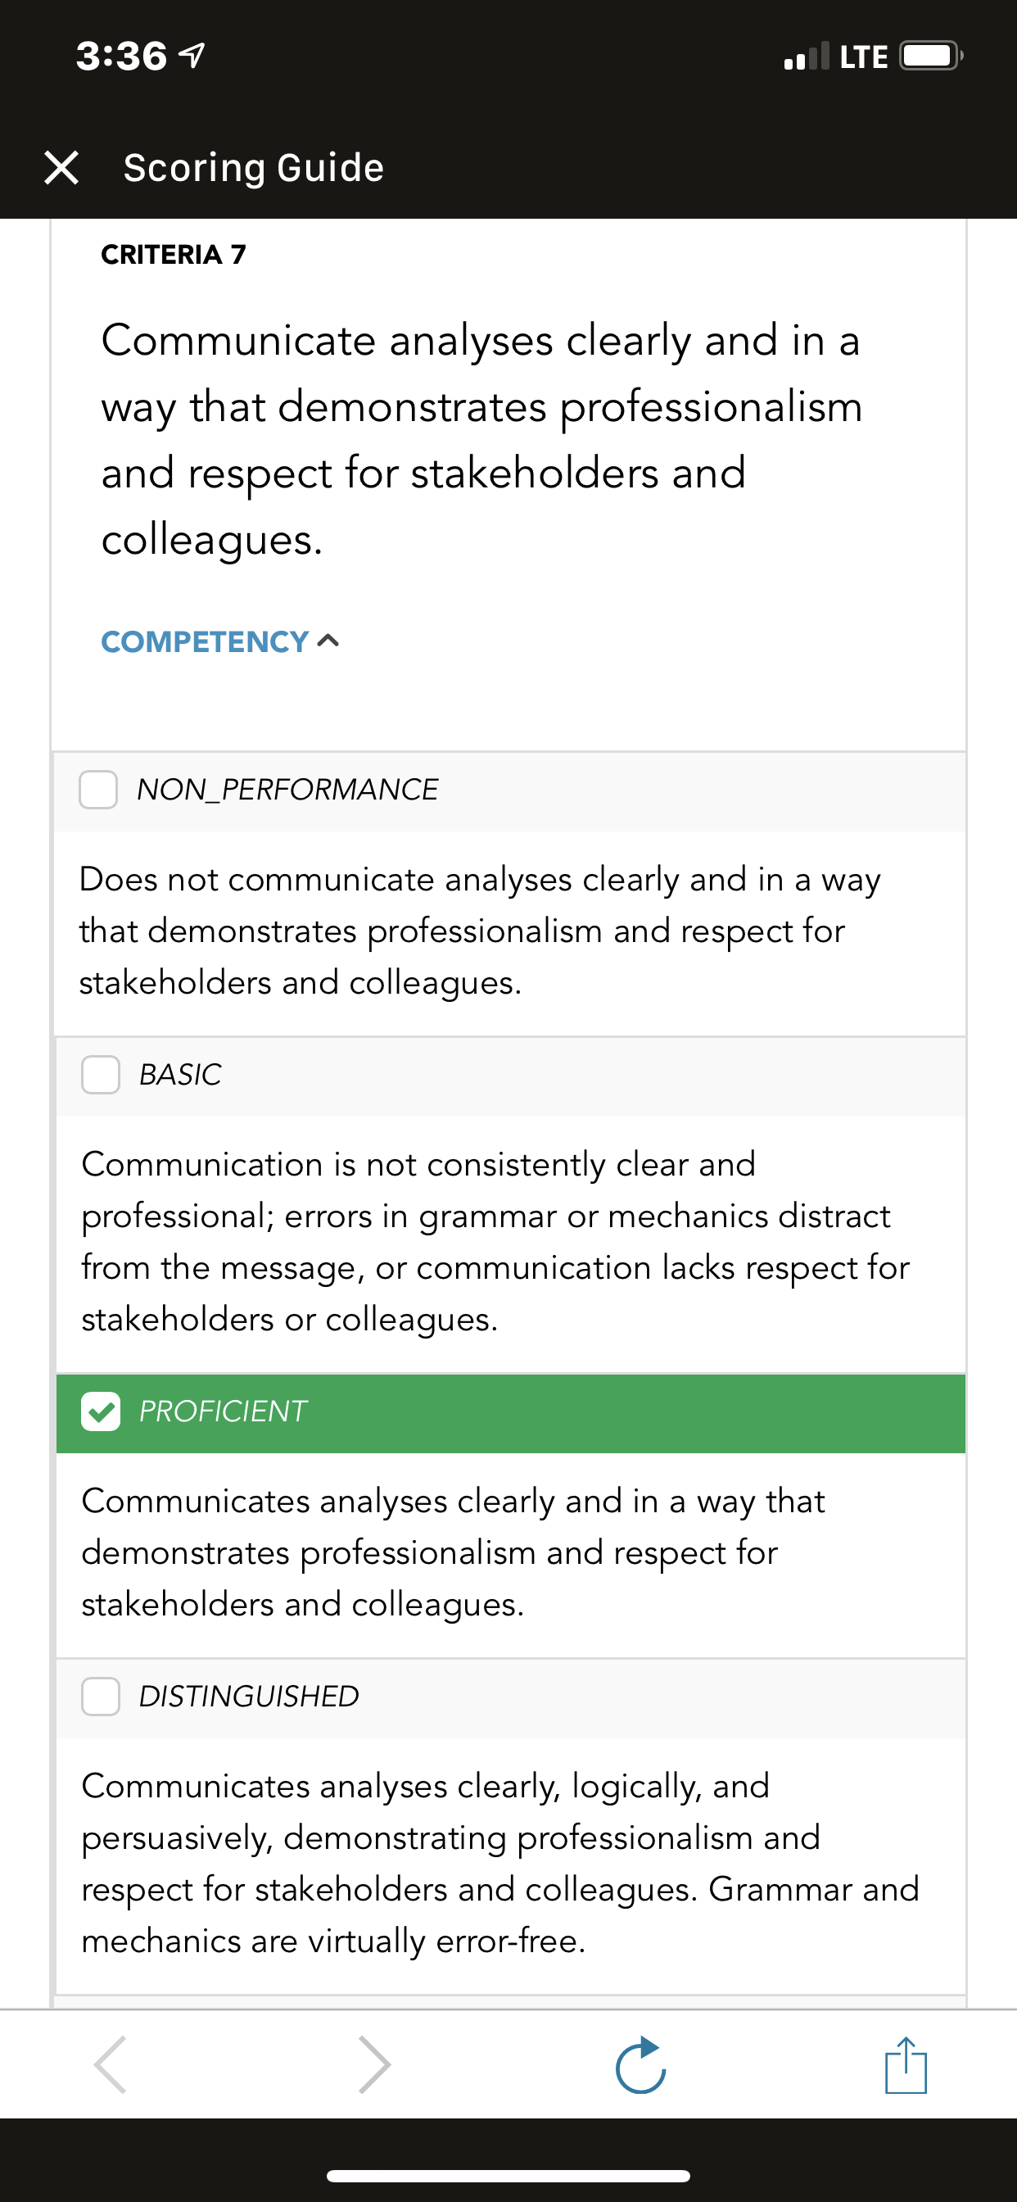Tap the Scoring Guide title
The image size is (1017, 2202).
254,168
